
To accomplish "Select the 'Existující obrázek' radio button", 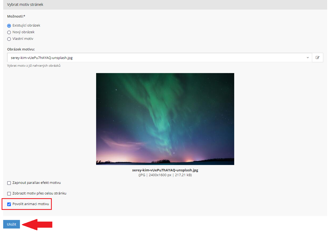I will click(x=9, y=26).
